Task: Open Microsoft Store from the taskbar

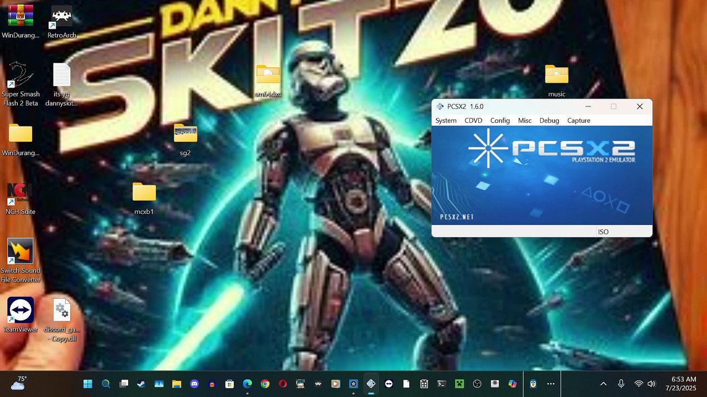Action: tap(230, 384)
